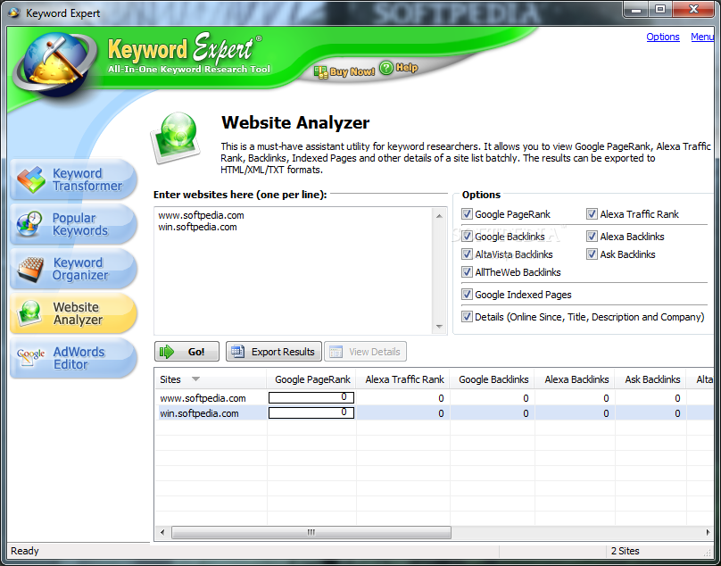This screenshot has height=566, width=721.
Task: Click the results scrollbar right arrow
Action: (x=708, y=532)
